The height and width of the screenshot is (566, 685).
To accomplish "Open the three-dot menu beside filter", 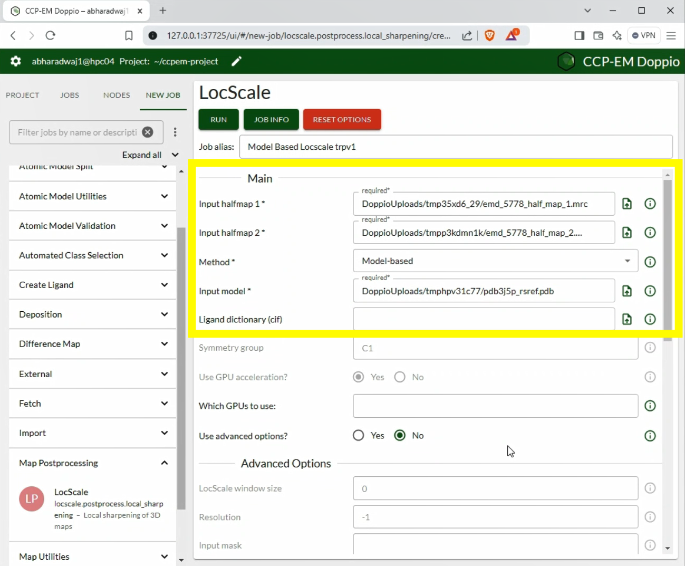I will click(175, 132).
